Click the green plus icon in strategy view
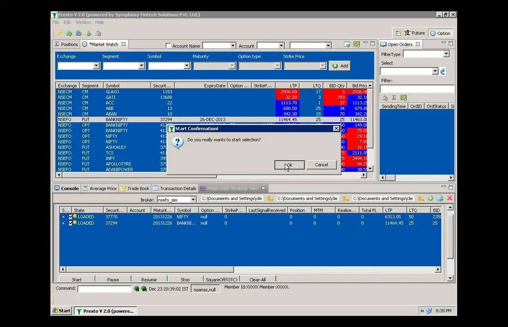The width and height of the screenshot is (508, 327). click(x=431, y=198)
